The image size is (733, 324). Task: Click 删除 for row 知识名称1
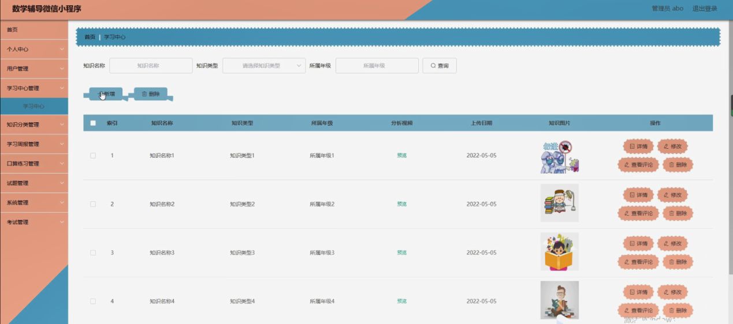coord(678,165)
